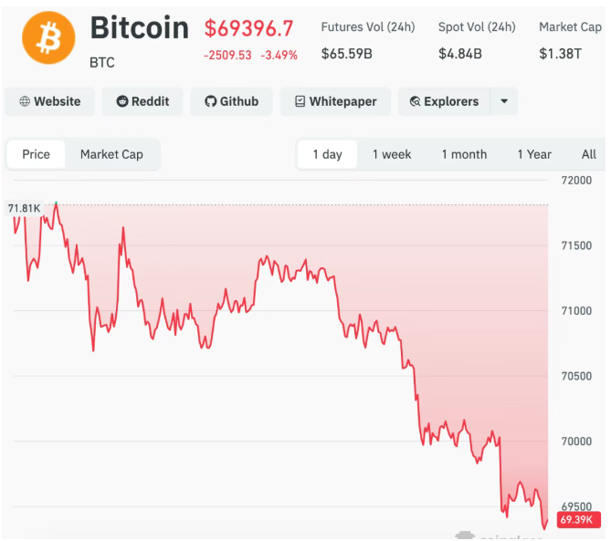Click the Whitepaper document icon
611x541 pixels.
coord(300,101)
